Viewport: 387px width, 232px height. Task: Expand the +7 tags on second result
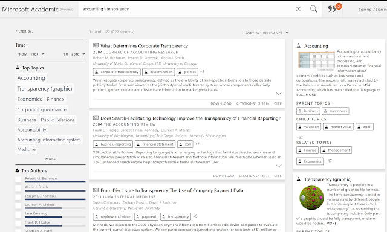[x=197, y=144]
